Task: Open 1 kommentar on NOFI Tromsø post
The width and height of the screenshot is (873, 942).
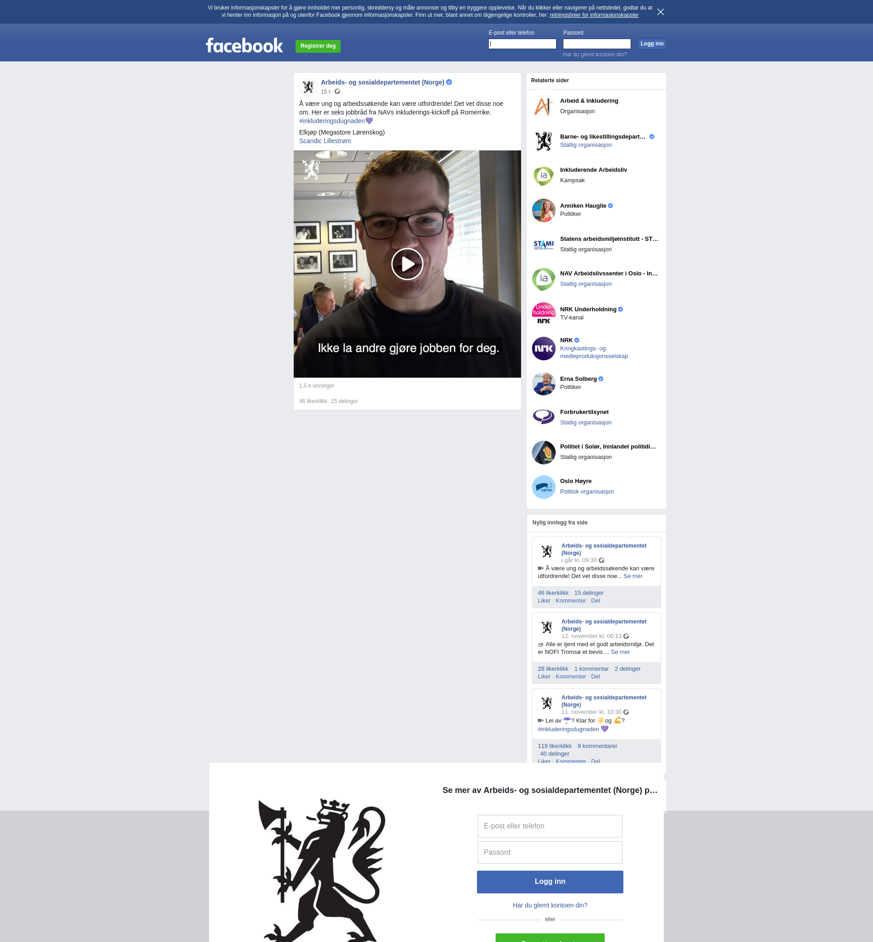Action: 591,668
